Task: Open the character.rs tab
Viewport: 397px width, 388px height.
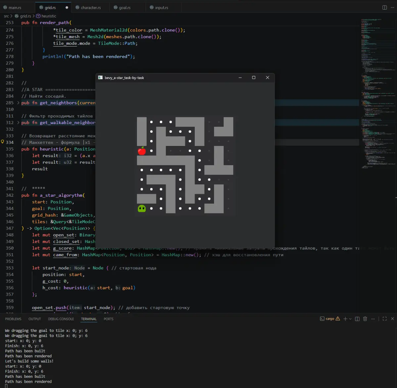Action: coord(91,8)
